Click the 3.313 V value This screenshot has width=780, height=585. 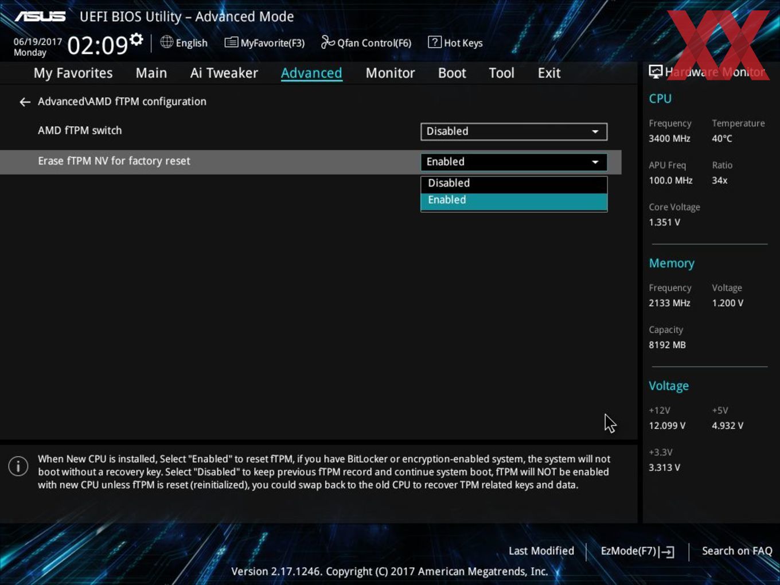pyautogui.click(x=664, y=468)
